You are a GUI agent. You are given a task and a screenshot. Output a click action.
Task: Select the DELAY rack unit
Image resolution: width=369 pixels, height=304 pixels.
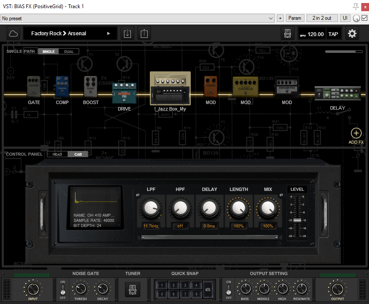[x=338, y=93]
